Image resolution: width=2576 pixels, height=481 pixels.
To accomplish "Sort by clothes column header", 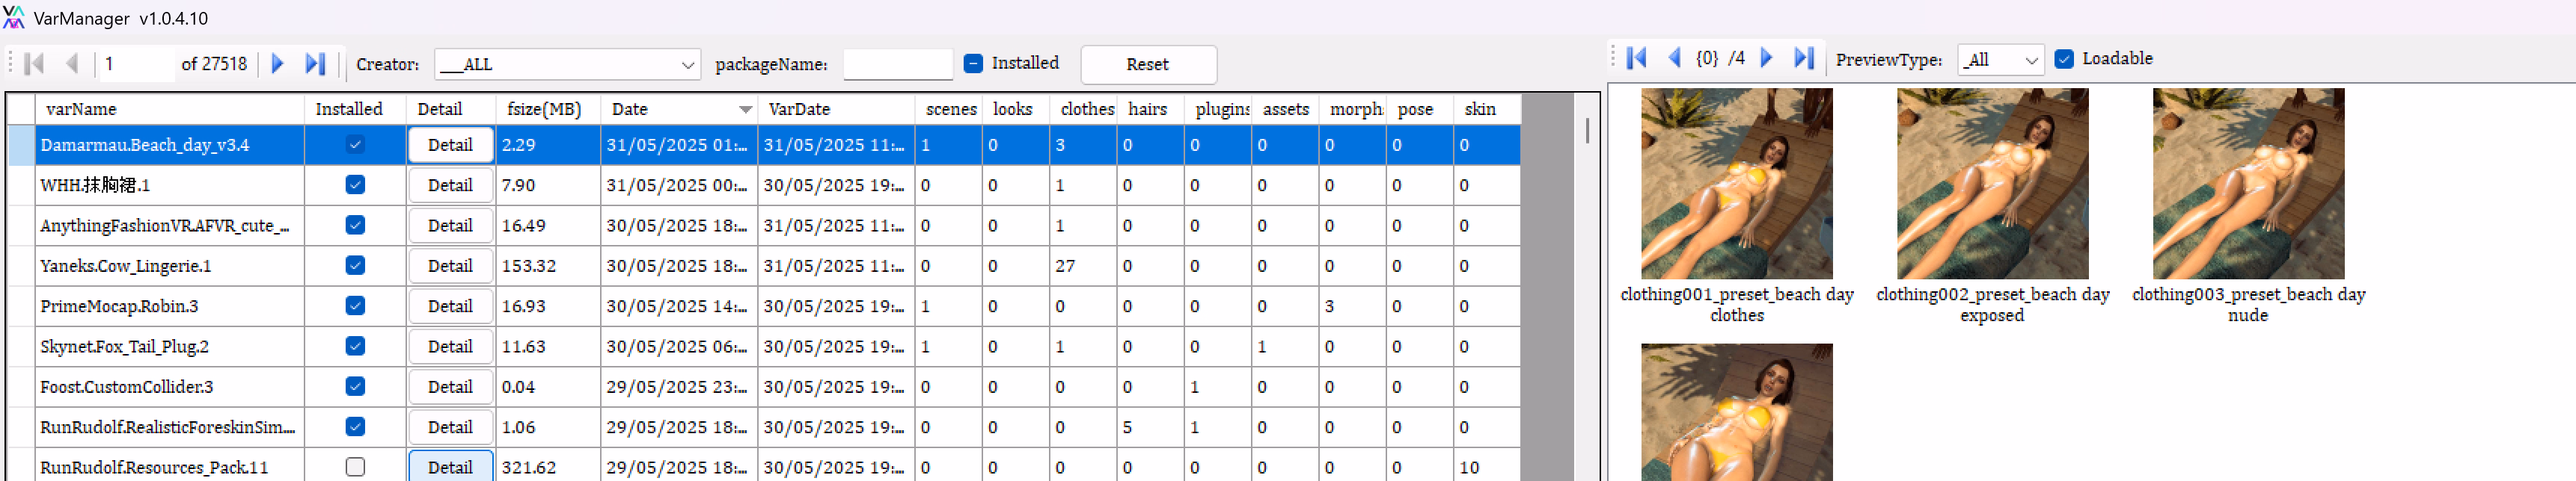I will [x=1084, y=109].
